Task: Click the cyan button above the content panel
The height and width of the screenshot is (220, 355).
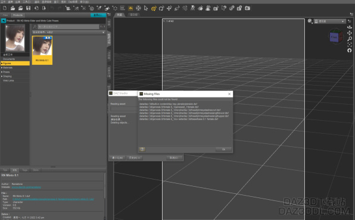Action: [98, 15]
